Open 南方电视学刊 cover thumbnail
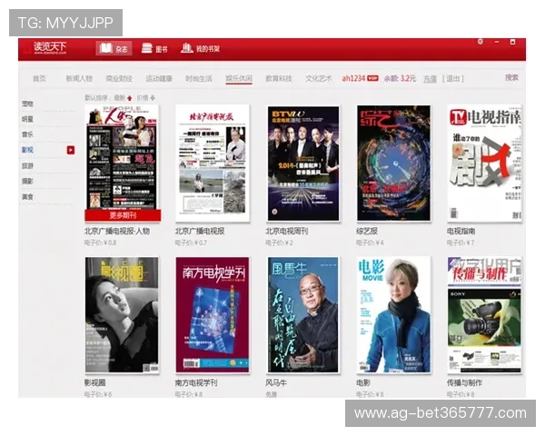Viewport: 545px width, 436px height. (x=213, y=315)
